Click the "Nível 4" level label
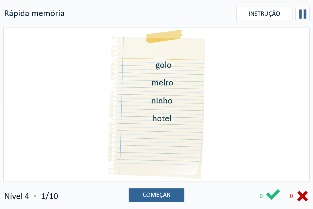 [x=17, y=196]
